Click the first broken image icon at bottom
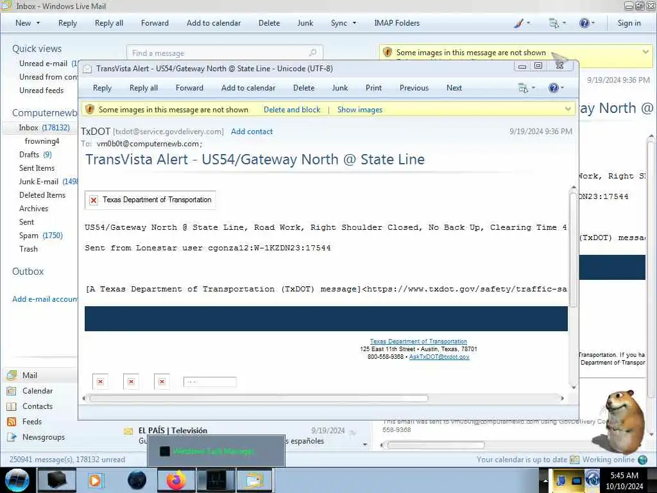The height and width of the screenshot is (493, 657). coord(100,381)
